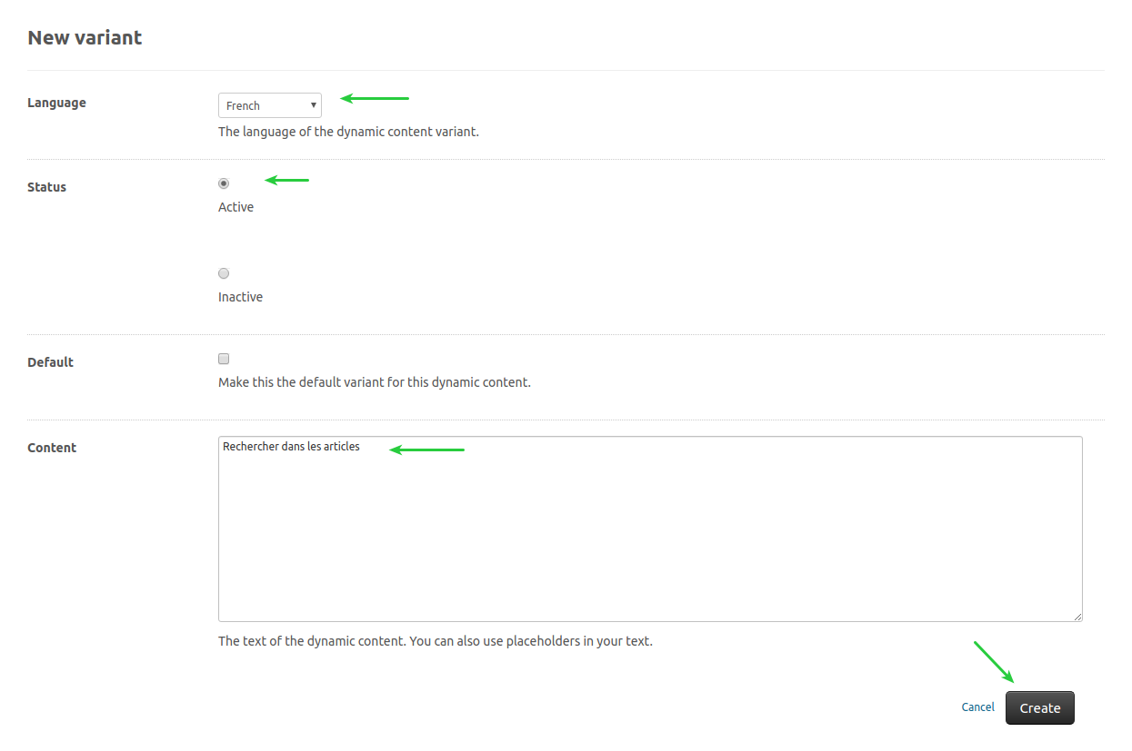The height and width of the screenshot is (751, 1132).
Task: Grab the Content textarea resize handle
Action: tap(1077, 617)
